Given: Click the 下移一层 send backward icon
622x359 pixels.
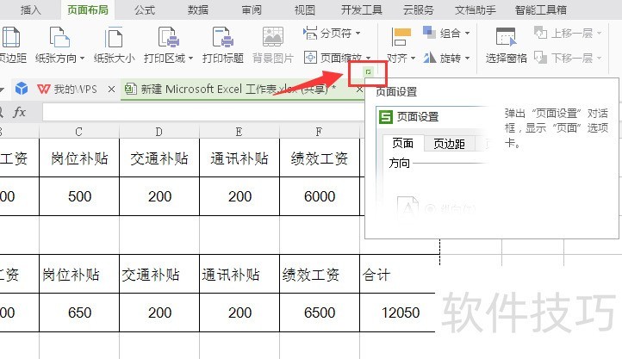Looking at the screenshot, I should coord(541,58).
